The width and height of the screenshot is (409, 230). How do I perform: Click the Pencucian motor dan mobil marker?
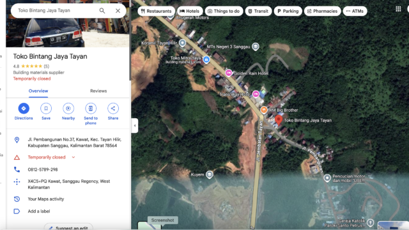(x=327, y=178)
